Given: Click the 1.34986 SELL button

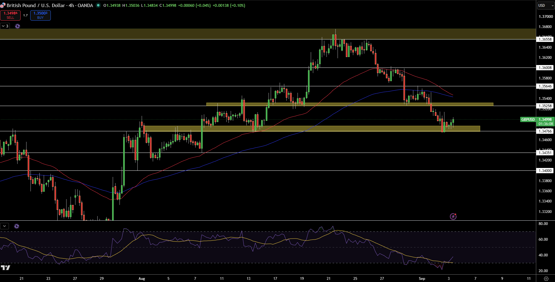Looking at the screenshot, I should click(x=10, y=15).
